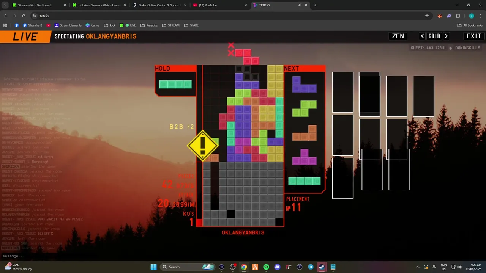The image size is (486, 273).
Task: Exit spectating with the EXIT button
Action: (474, 36)
